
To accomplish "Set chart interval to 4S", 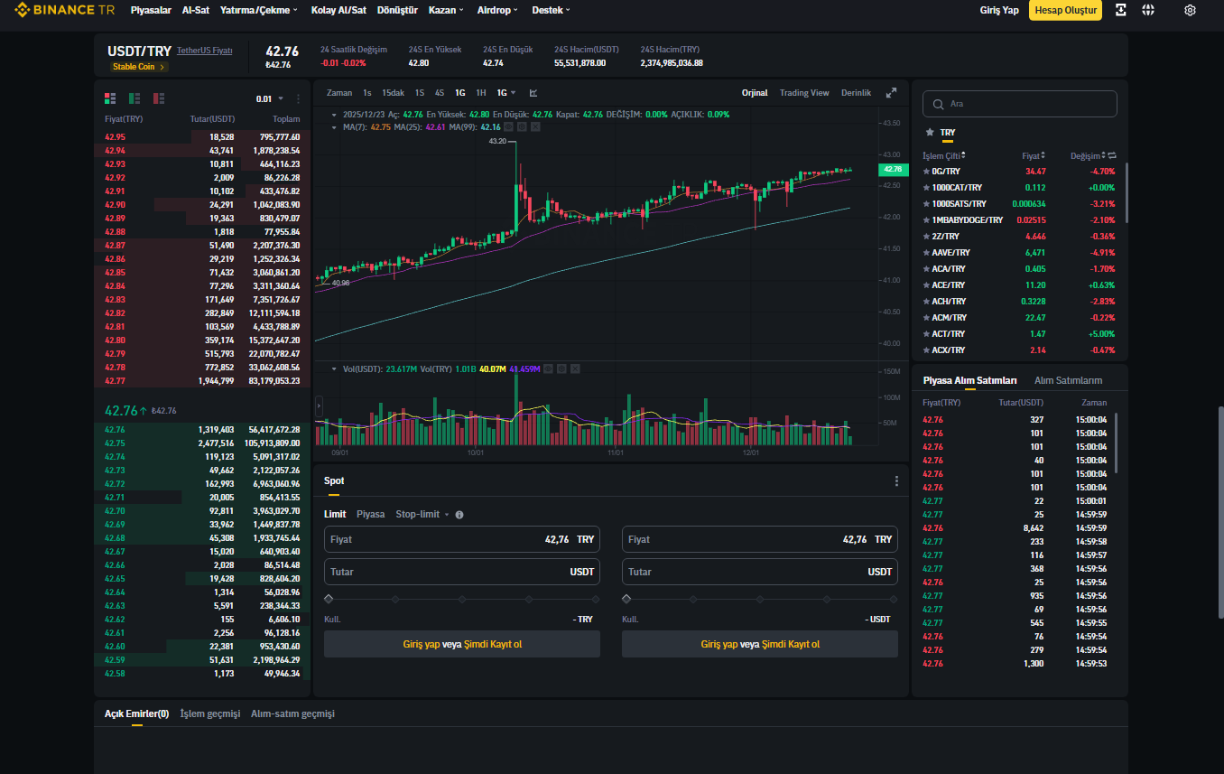I will pos(439,93).
